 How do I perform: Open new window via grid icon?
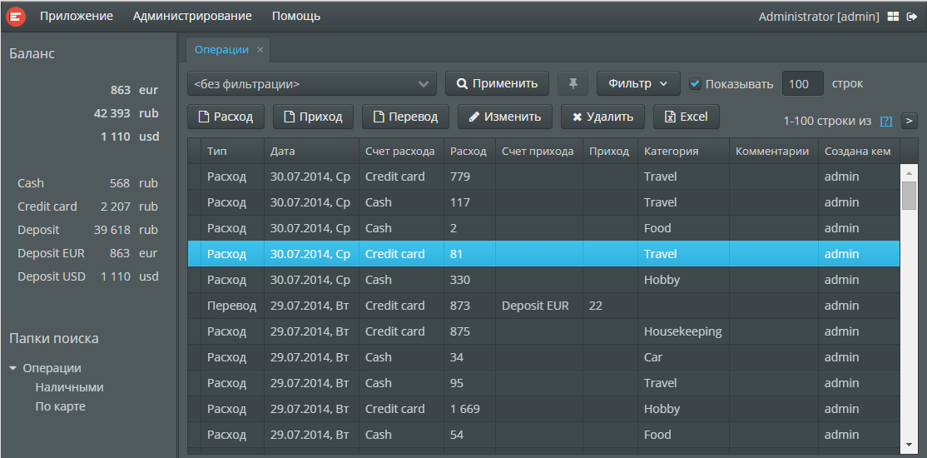(893, 17)
